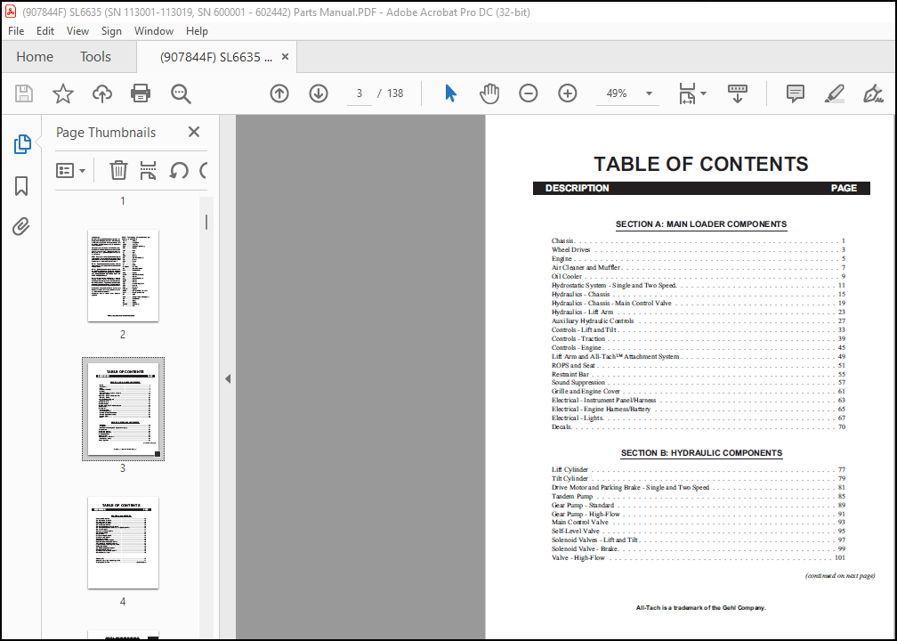Click the 'Self-Level Valve' entry
Image resolution: width=897 pixels, height=641 pixels.
(x=698, y=531)
